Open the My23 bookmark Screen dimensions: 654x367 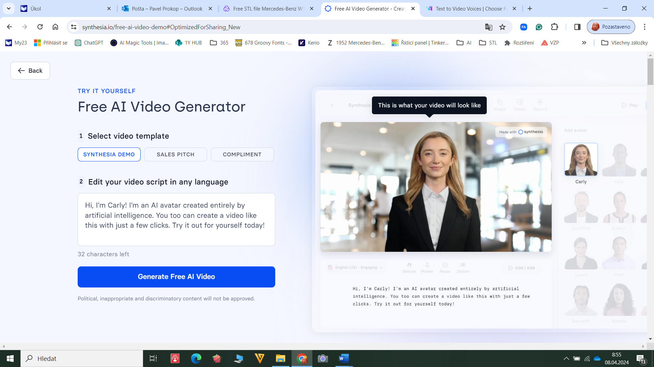coord(16,42)
